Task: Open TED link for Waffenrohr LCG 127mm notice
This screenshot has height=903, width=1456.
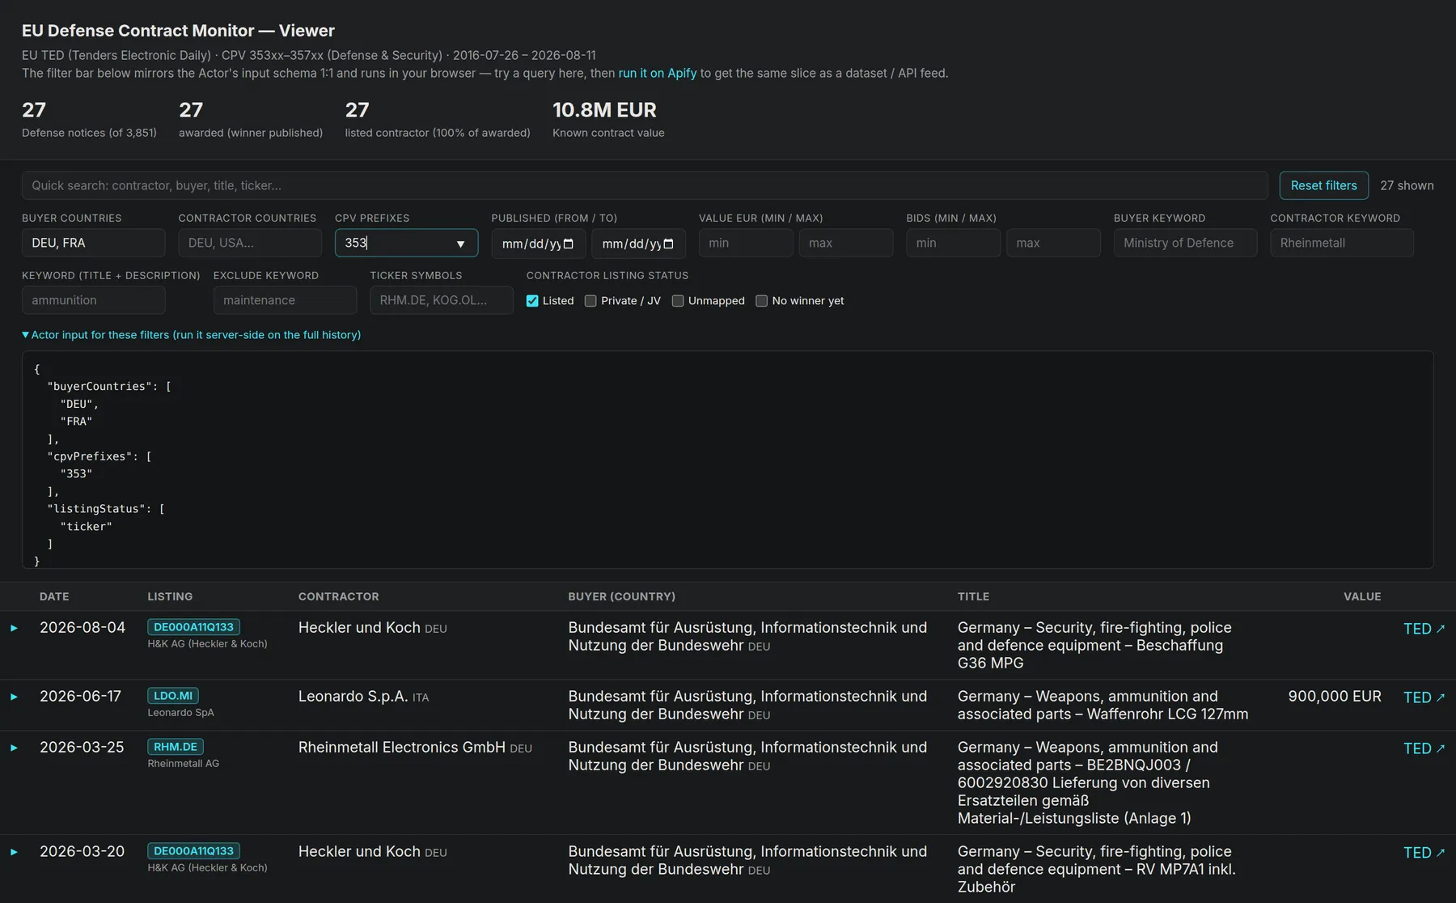Action: (1424, 697)
